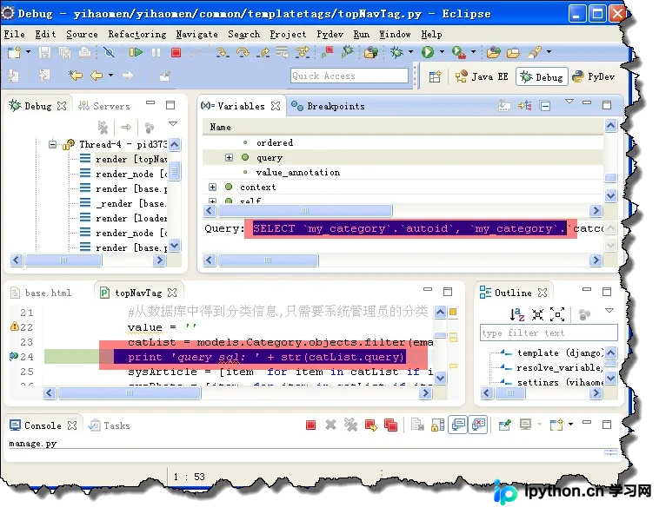
Task: Click the Suspend debug icon
Action: pyautogui.click(x=156, y=52)
